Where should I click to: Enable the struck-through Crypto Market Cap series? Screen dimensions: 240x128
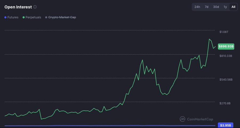coord(62,17)
